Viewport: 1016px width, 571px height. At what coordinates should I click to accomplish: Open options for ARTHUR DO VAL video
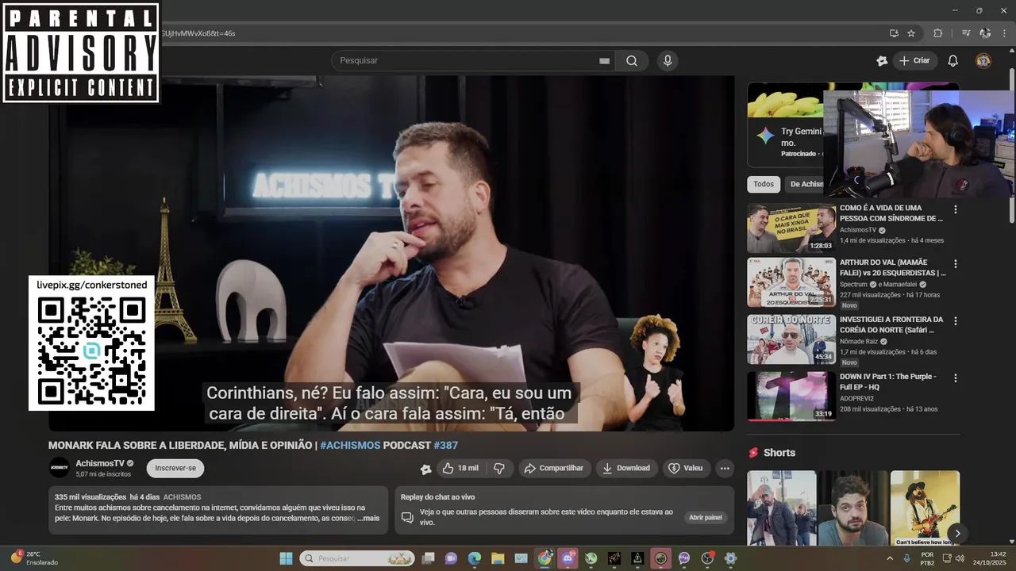point(956,263)
